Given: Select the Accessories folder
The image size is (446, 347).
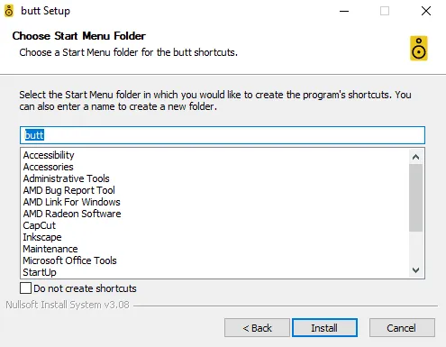Looking at the screenshot, I should [x=48, y=167].
